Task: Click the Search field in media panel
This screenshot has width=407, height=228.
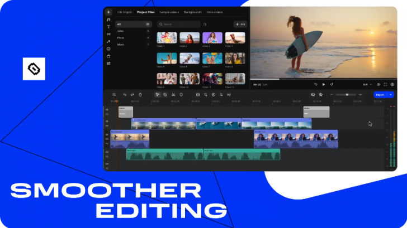Action: click(x=179, y=24)
